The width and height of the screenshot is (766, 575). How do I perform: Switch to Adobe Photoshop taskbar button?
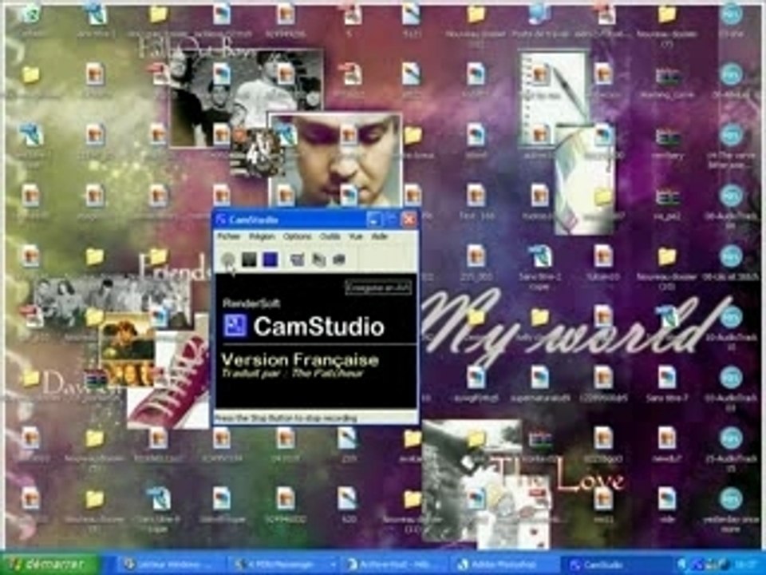pyautogui.click(x=503, y=565)
